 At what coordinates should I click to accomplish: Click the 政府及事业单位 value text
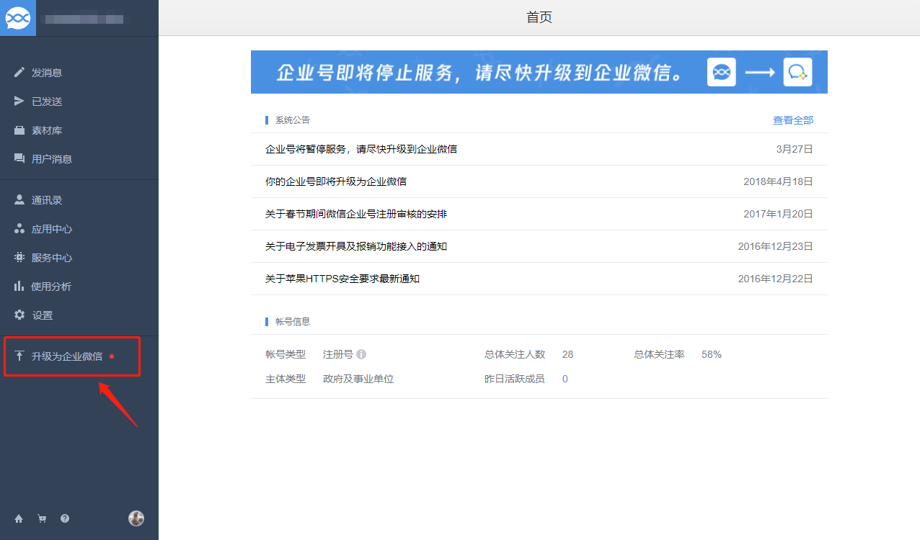358,379
